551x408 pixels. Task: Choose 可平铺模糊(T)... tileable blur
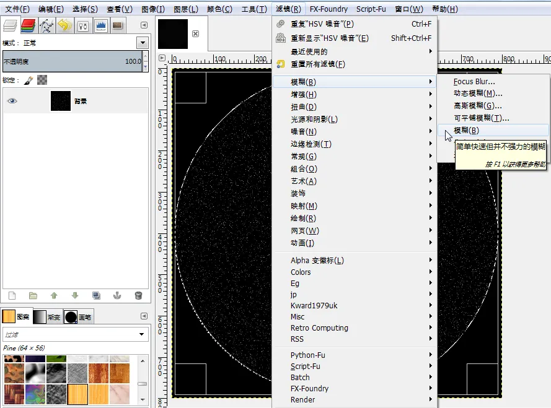[493, 118]
